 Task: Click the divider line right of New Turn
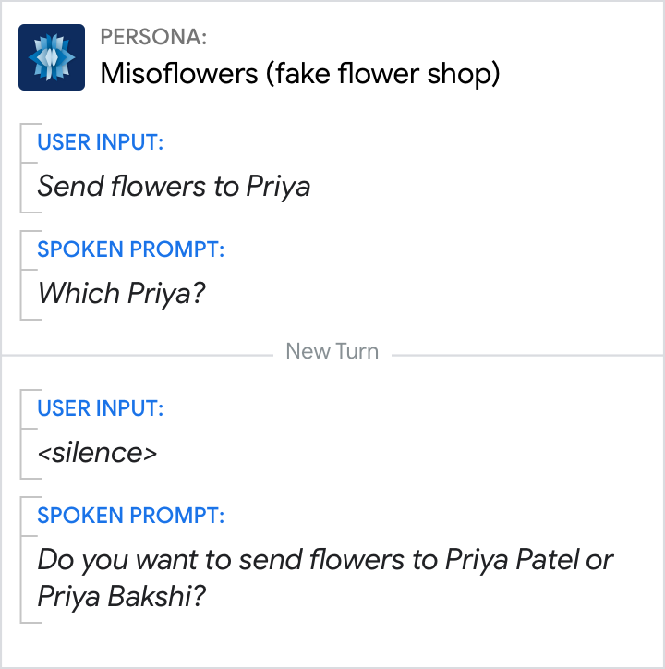pyautogui.click(x=526, y=354)
